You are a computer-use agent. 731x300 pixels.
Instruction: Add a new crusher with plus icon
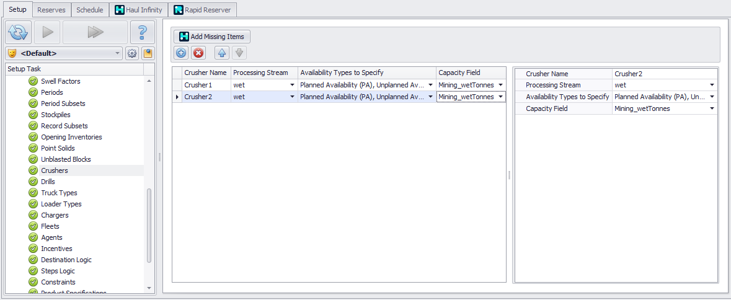[x=181, y=53]
